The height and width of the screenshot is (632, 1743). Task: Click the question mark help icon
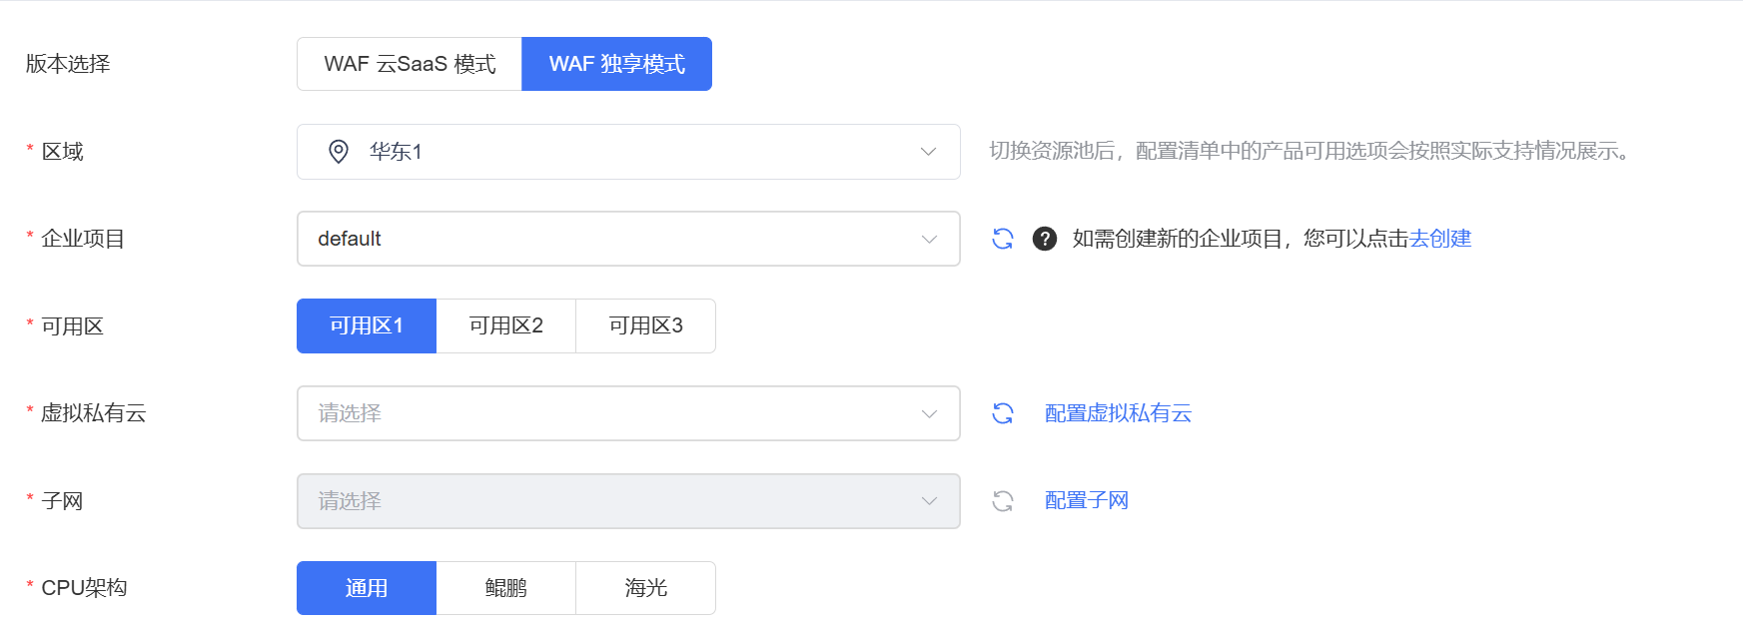point(1045,239)
